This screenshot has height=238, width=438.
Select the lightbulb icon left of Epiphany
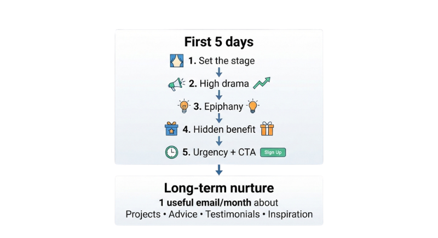(184, 106)
